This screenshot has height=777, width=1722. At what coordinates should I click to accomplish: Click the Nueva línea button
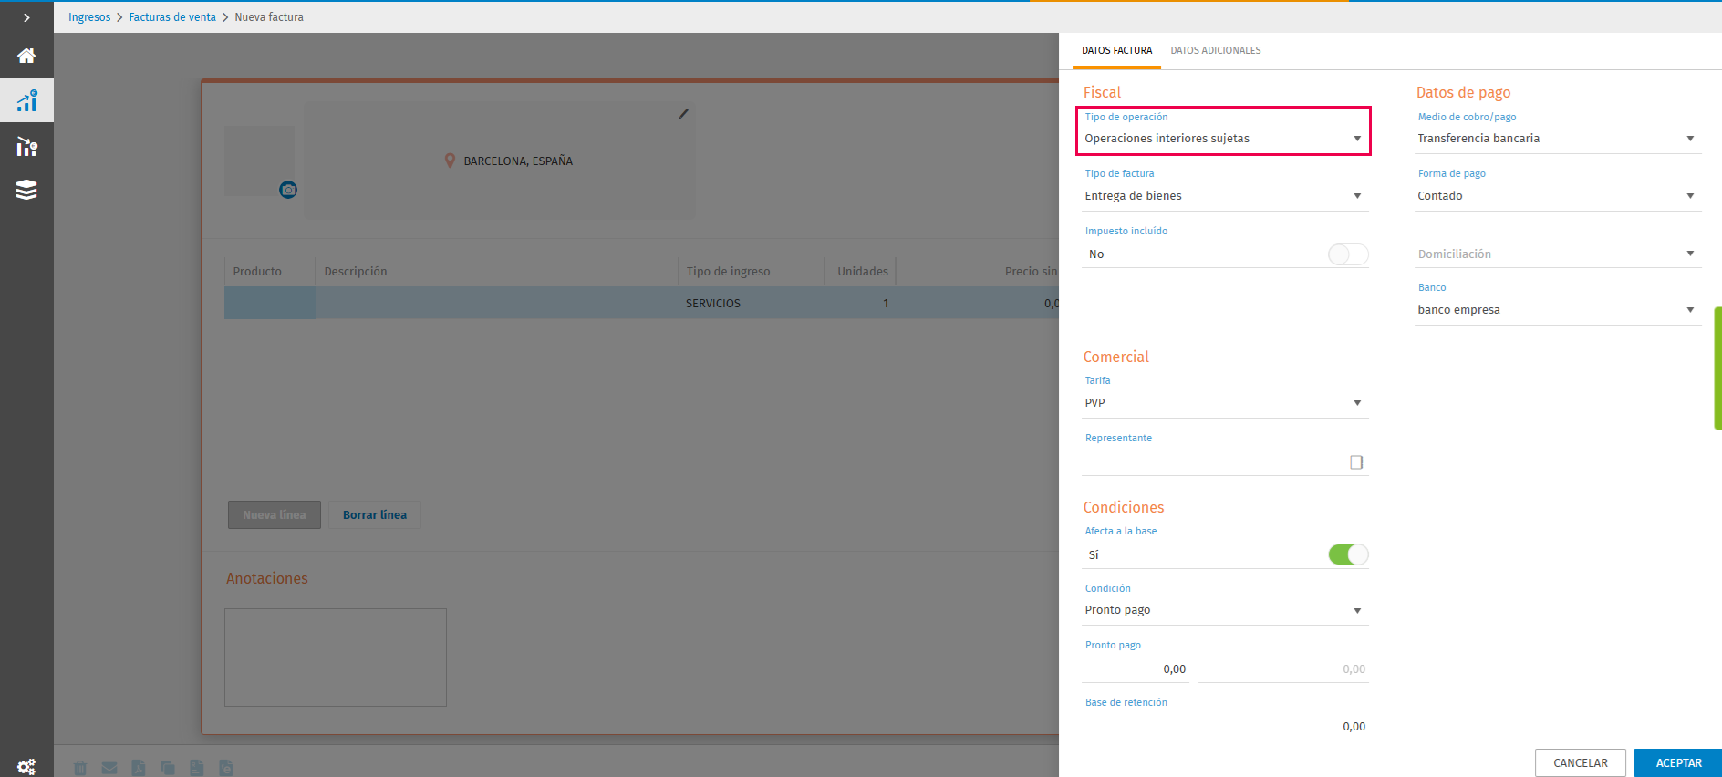[x=275, y=515]
